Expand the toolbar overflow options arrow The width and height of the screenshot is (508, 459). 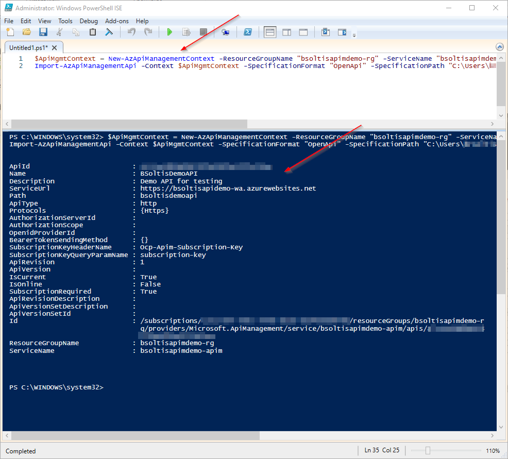[354, 35]
